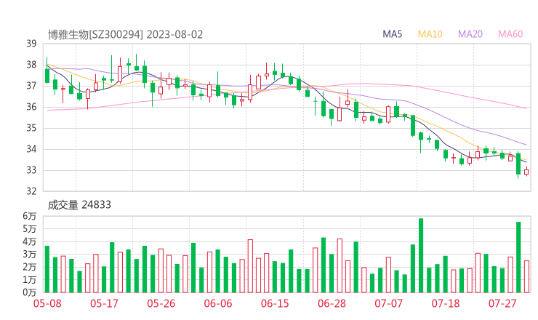Click the 2万 volume axis label

tap(30, 267)
